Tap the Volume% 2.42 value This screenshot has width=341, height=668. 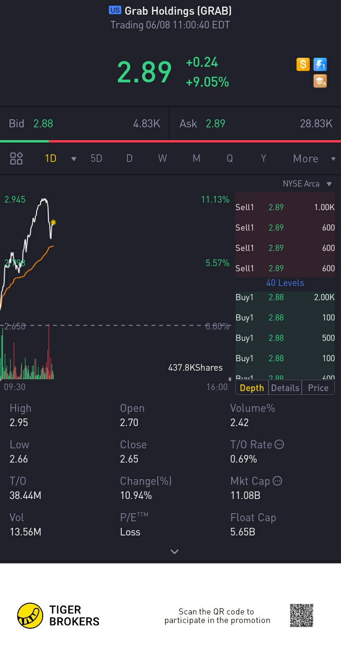(239, 422)
